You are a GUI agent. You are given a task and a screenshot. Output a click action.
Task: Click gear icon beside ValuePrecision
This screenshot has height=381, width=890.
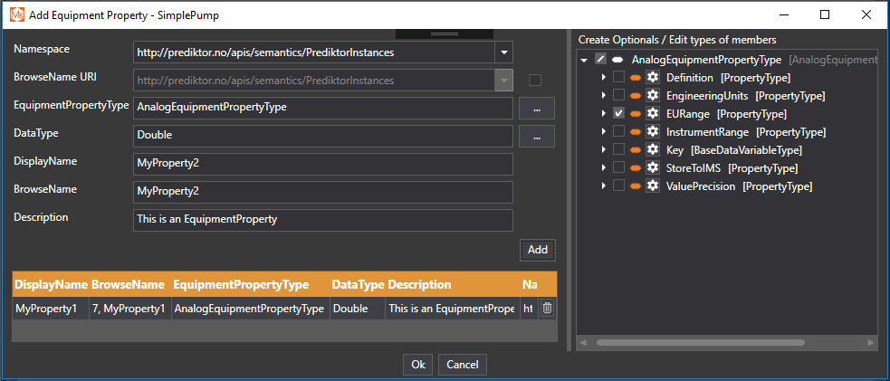point(652,186)
